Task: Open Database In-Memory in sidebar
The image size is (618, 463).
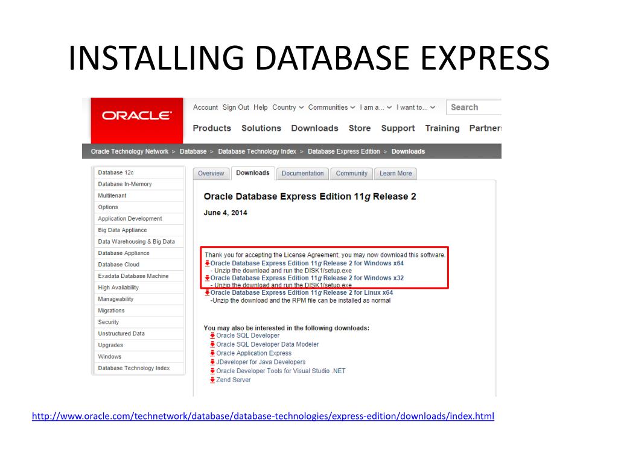Action: click(x=139, y=184)
